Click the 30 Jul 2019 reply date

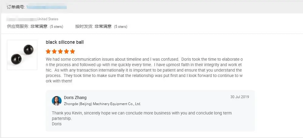pyautogui.click(x=240, y=97)
